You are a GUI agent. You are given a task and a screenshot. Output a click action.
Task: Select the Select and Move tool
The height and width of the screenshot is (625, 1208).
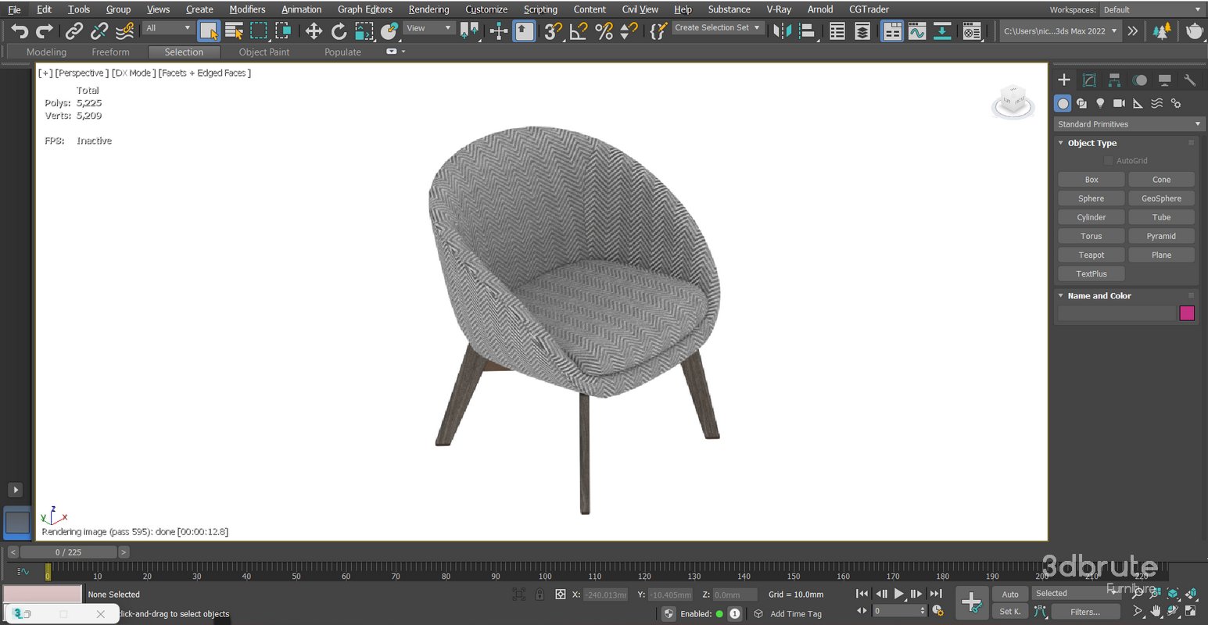tap(313, 31)
